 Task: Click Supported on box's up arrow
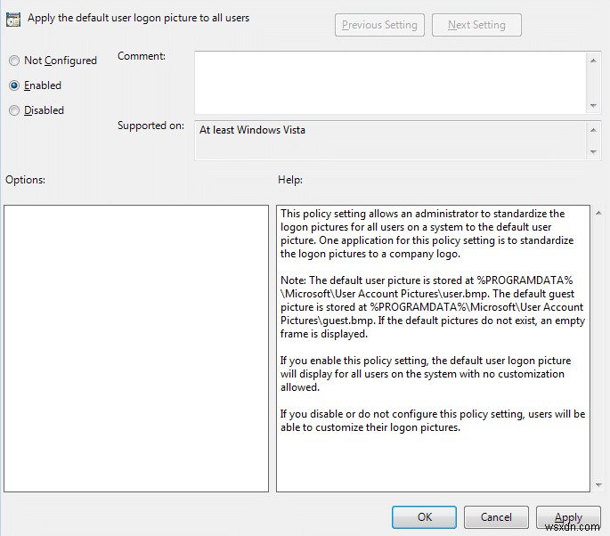[x=594, y=128]
